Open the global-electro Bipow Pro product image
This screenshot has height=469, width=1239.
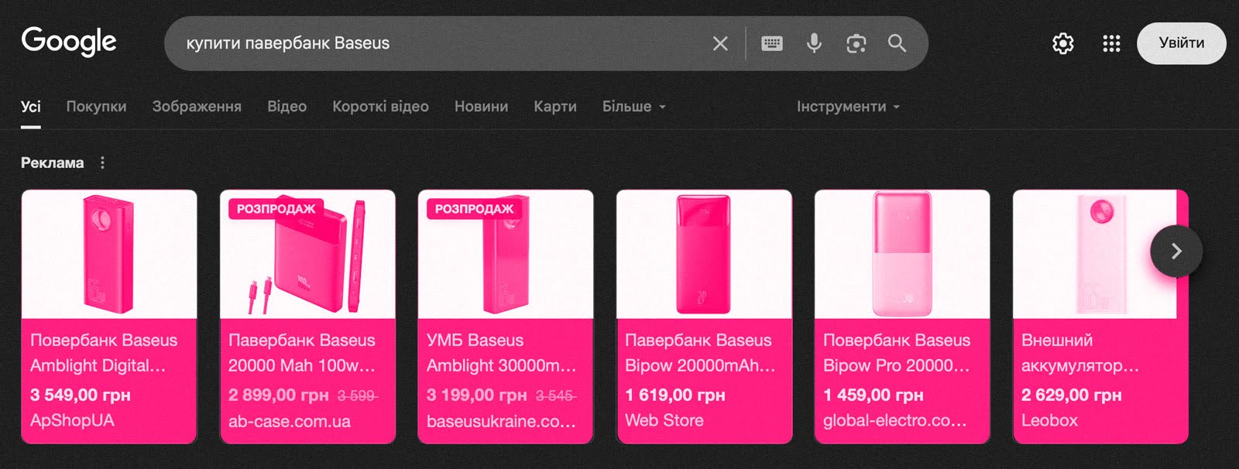point(902,254)
